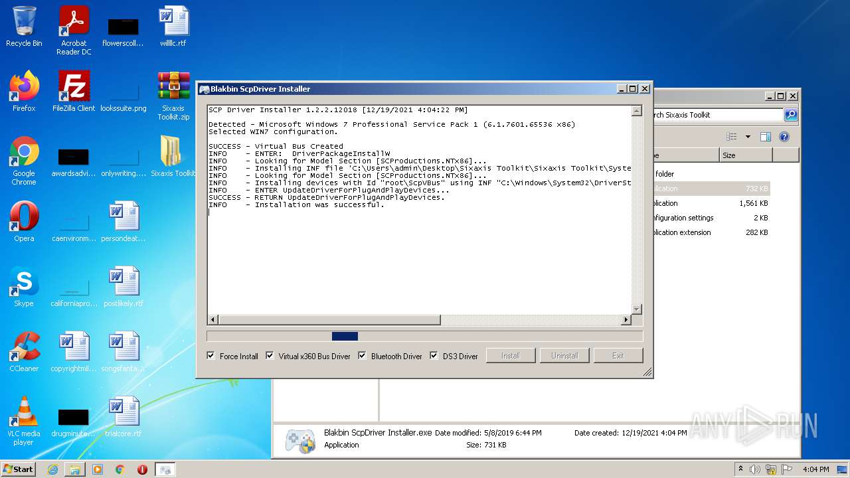
Task: Select willlc.rtf document icon
Action: (173, 27)
